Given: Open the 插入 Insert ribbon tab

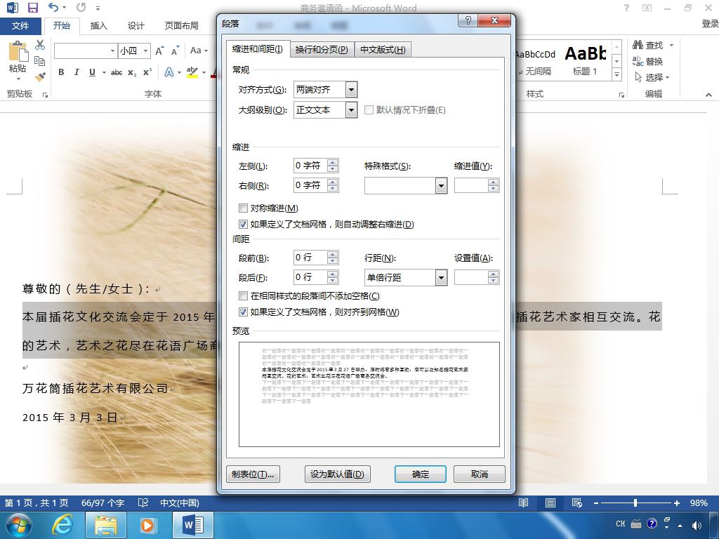Looking at the screenshot, I should 98,26.
